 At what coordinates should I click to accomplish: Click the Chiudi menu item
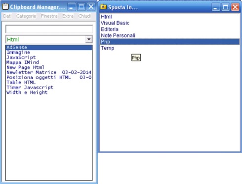(x=84, y=16)
